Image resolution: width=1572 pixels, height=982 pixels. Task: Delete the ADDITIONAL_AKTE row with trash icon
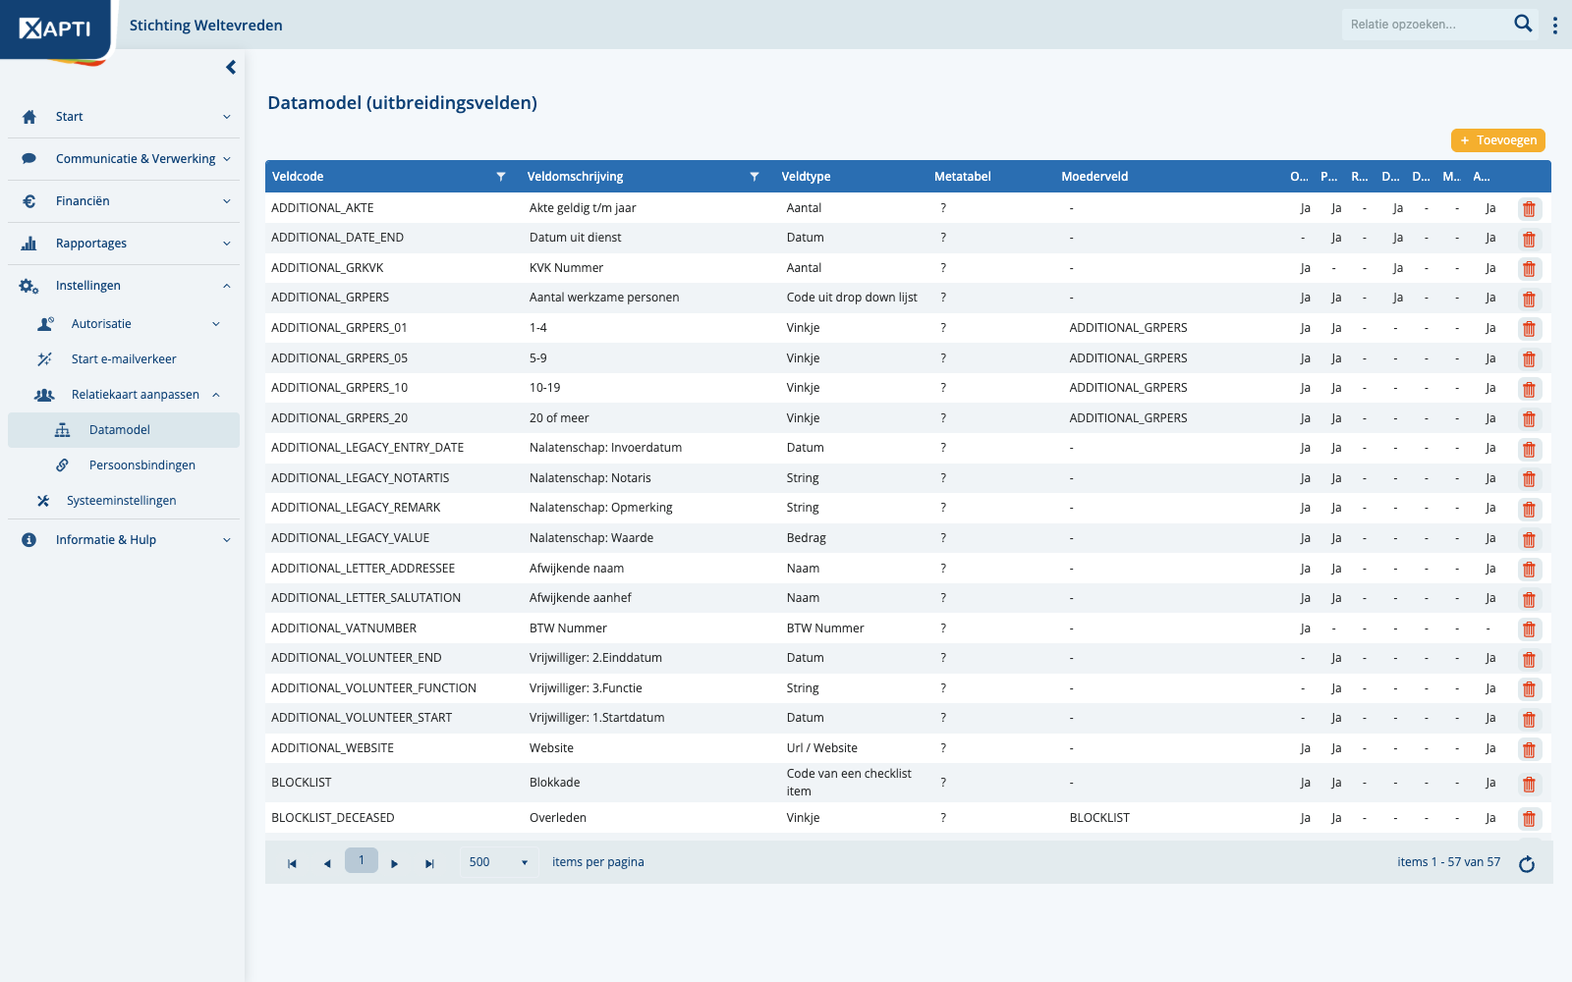click(1529, 209)
